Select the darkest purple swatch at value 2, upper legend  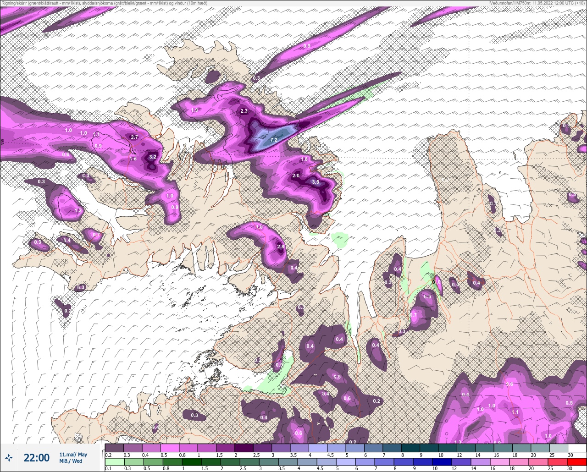[x=244, y=448]
